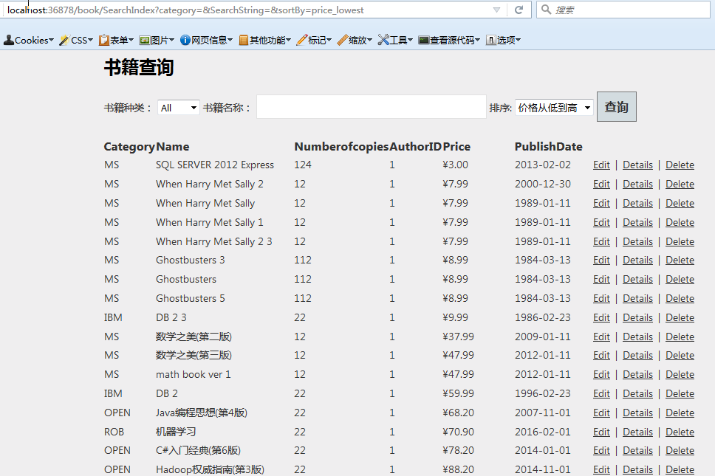Delete the 数学之美(第三版) row
This screenshot has width=715, height=476.
[680, 355]
